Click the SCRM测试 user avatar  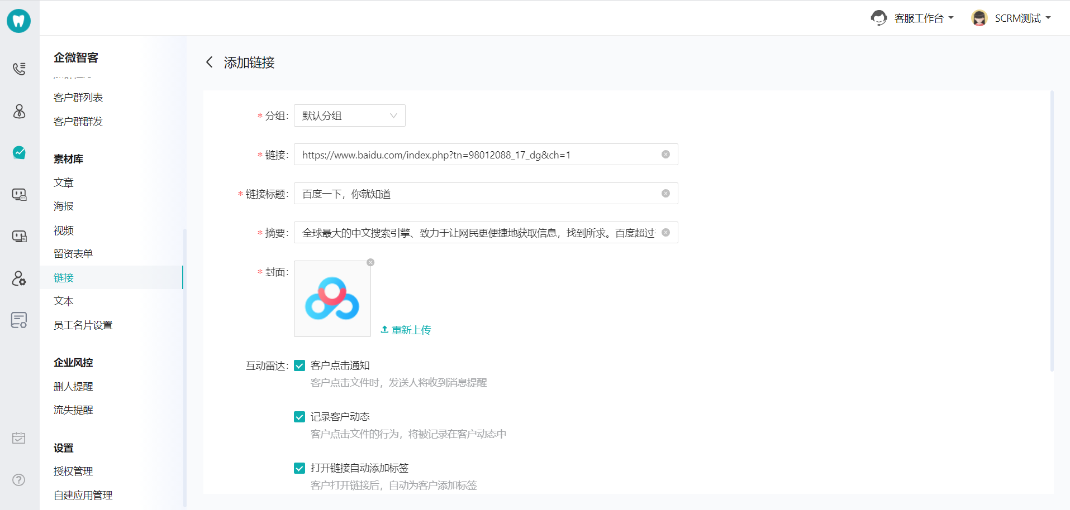click(x=979, y=18)
